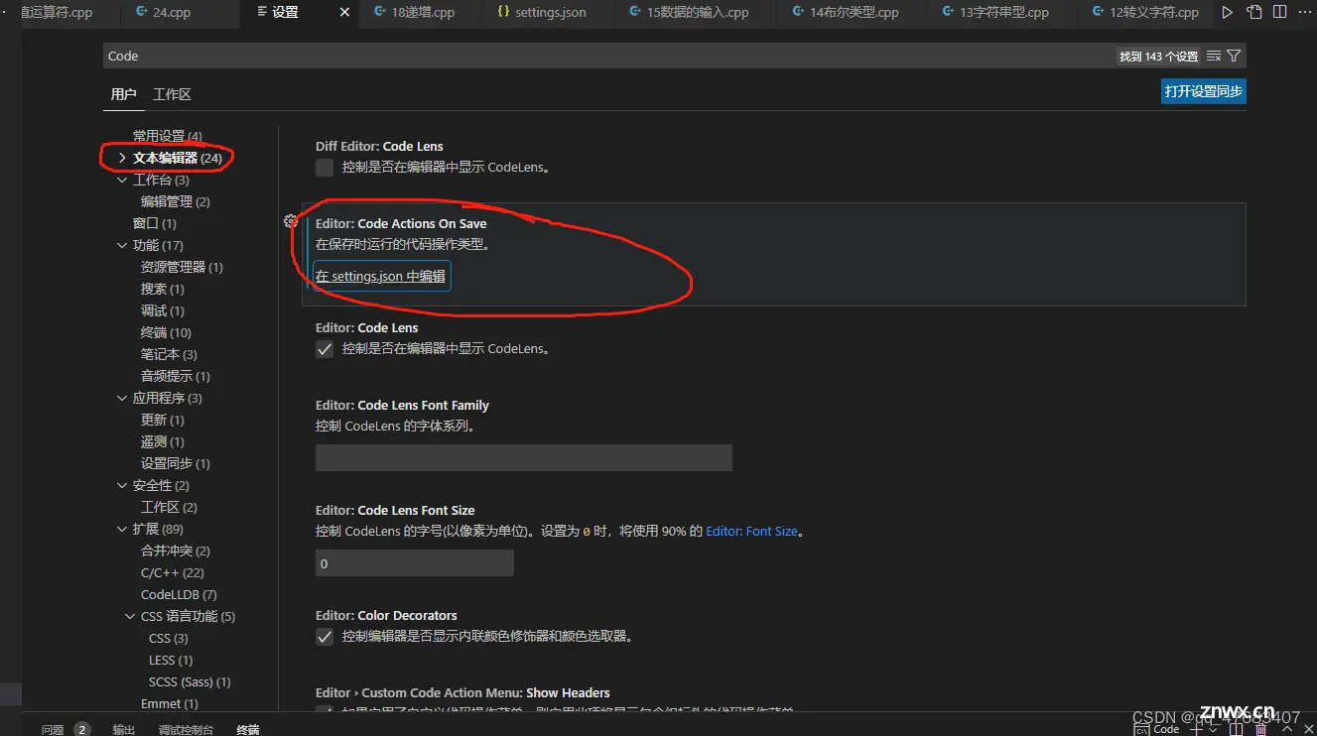Clear the settings search input
The width and height of the screenshot is (1317, 736).
(x=1213, y=57)
